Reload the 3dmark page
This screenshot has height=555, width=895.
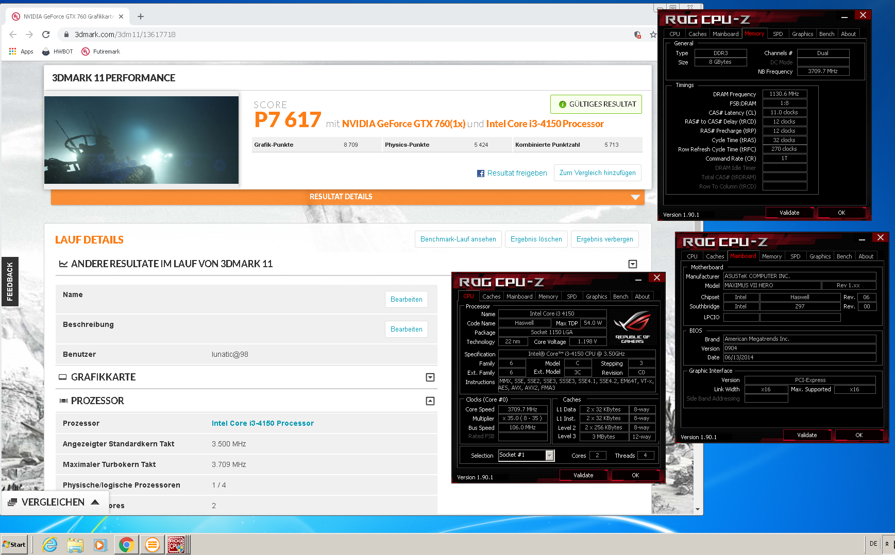tap(46, 34)
